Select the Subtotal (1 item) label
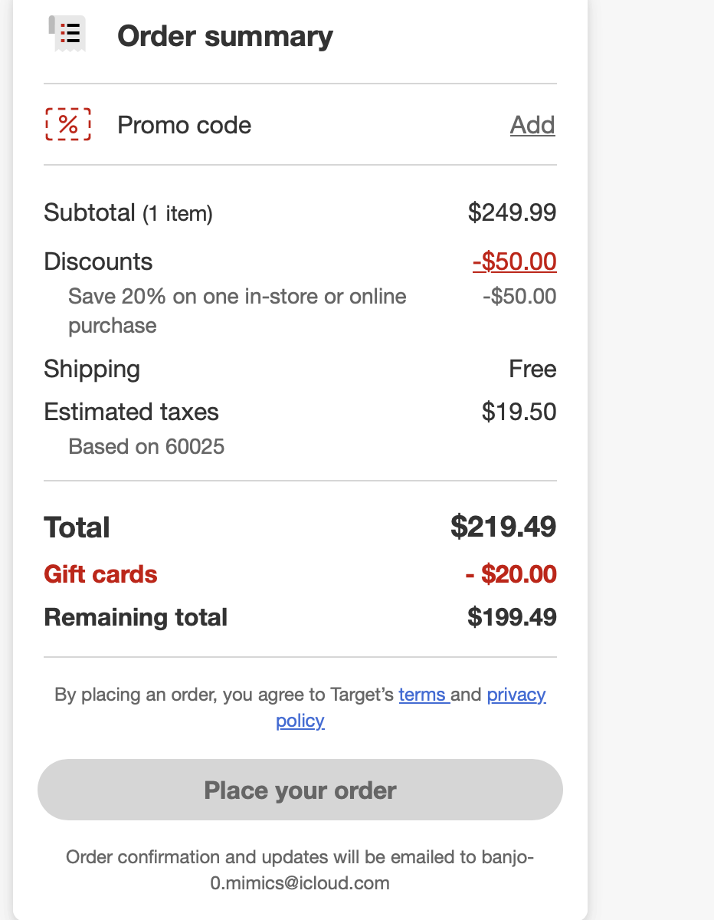Screen dimensions: 714x920 coord(128,212)
